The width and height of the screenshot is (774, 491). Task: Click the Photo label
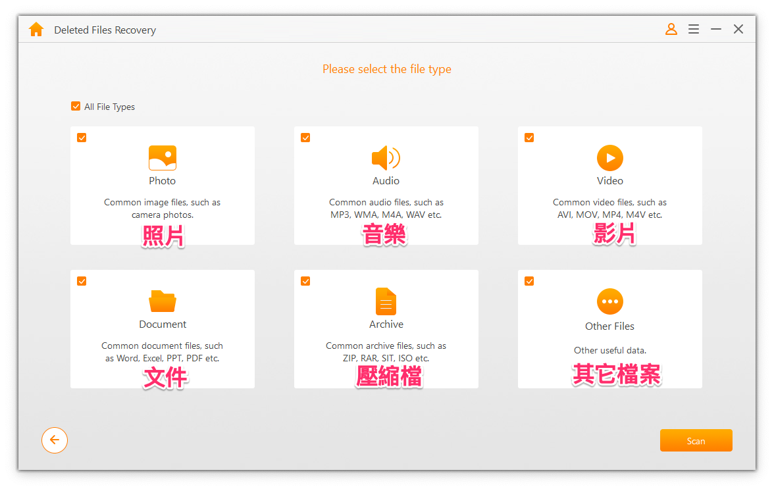coord(163,180)
